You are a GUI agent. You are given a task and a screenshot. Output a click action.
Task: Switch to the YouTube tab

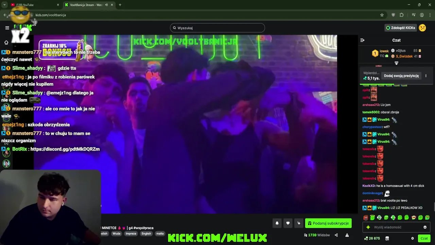(34, 5)
